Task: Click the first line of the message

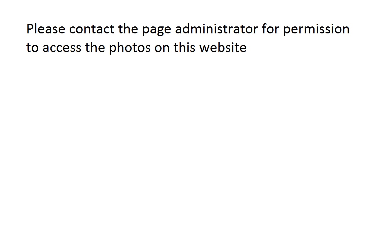Action: (x=188, y=29)
